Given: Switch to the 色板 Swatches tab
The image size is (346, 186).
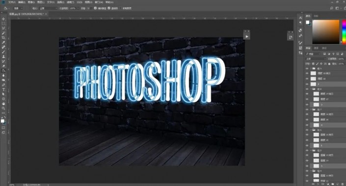Looking at the screenshot, I should tap(316, 16).
